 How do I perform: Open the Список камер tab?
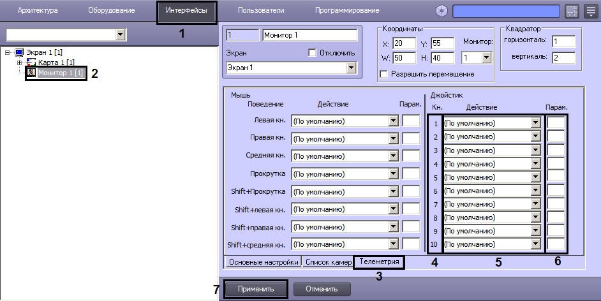(328, 262)
